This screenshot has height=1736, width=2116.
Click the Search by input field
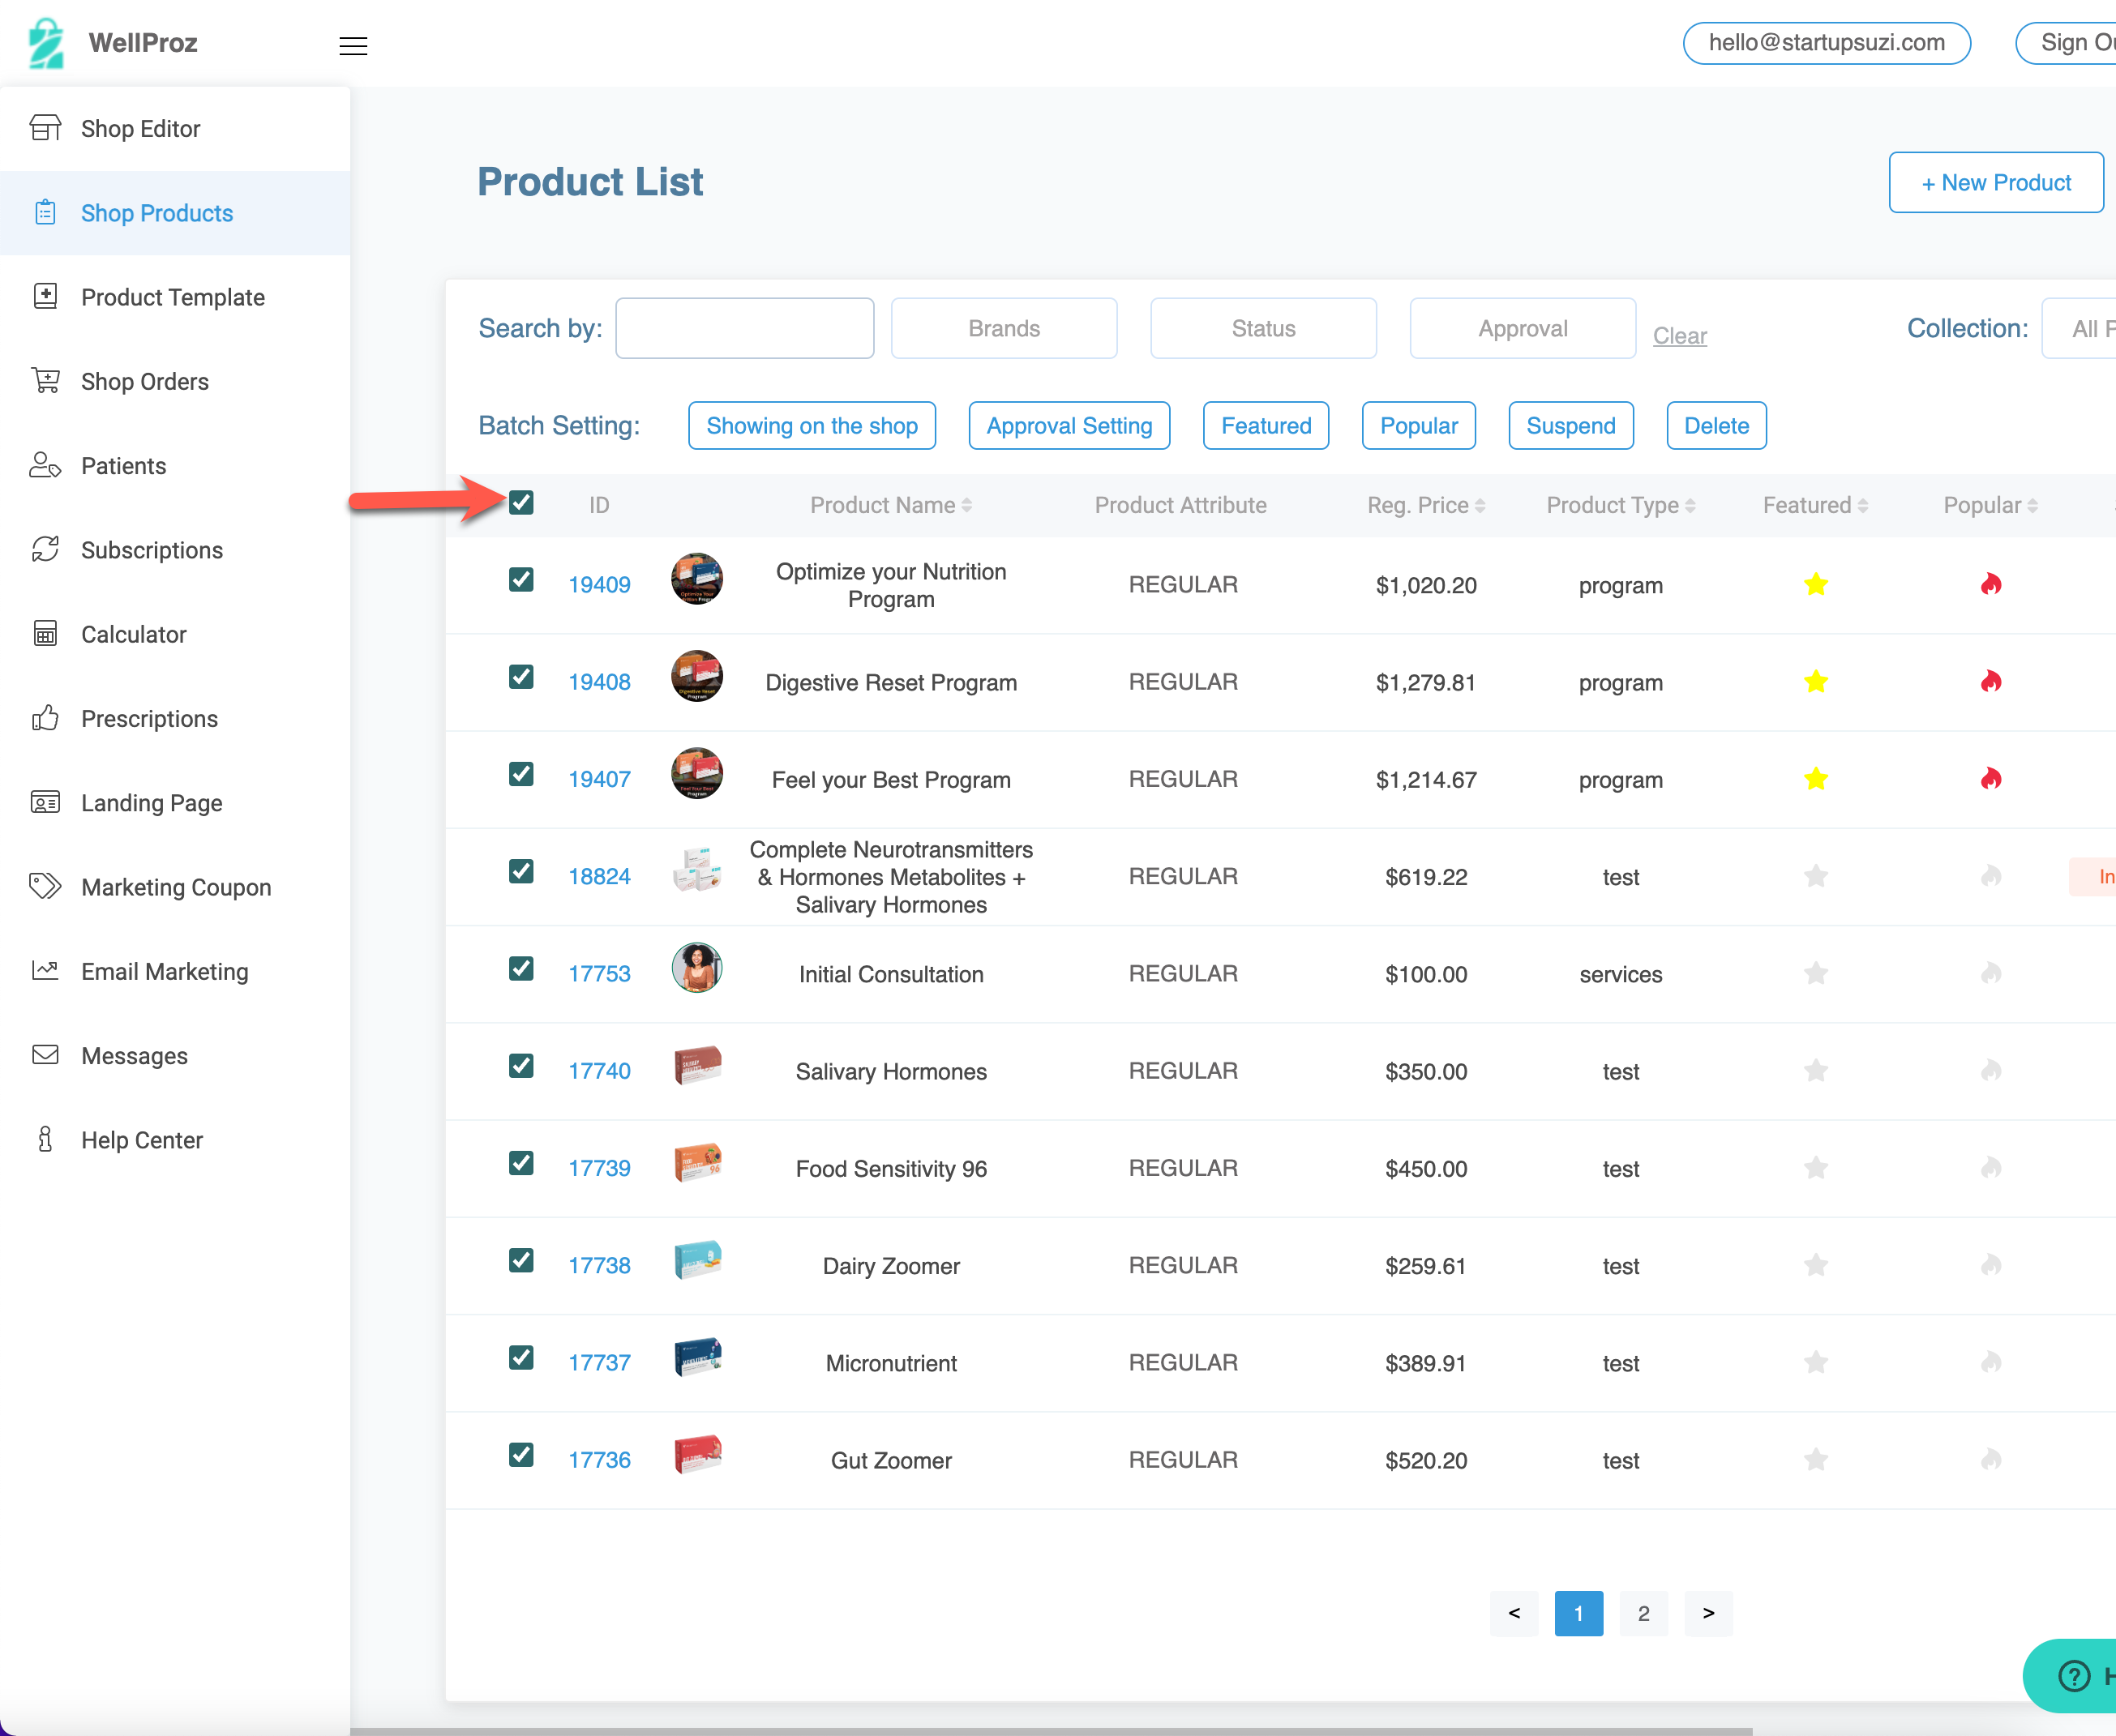(x=744, y=328)
